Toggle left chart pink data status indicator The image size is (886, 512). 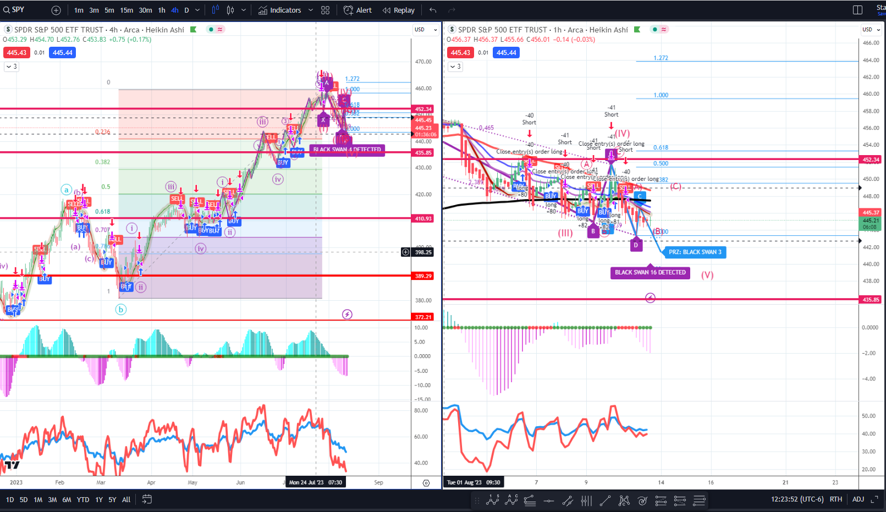click(x=220, y=30)
